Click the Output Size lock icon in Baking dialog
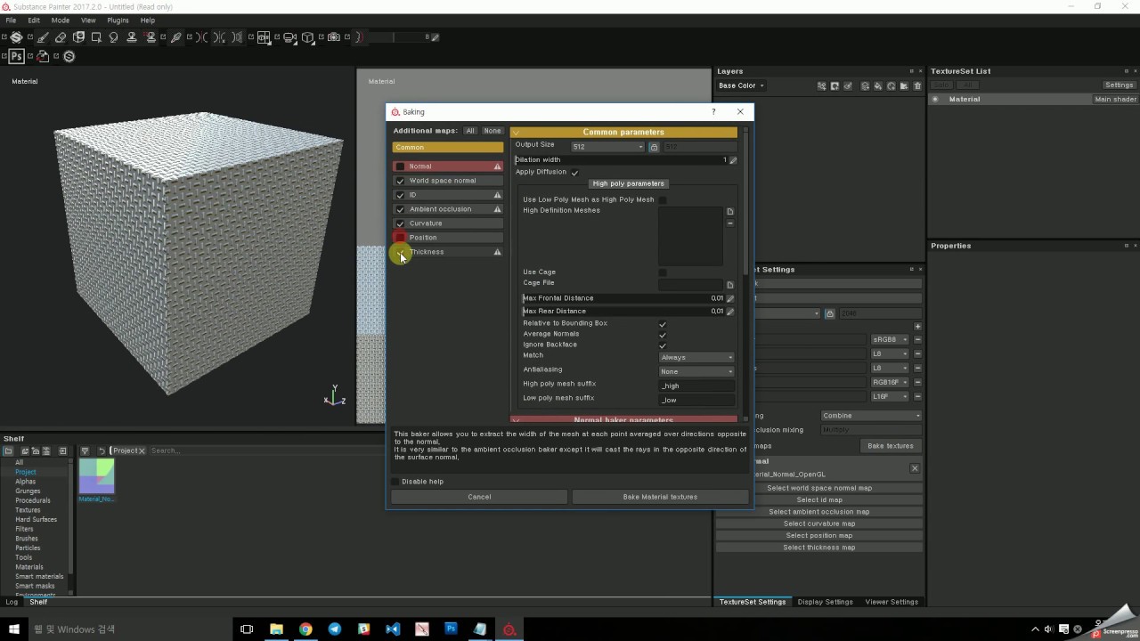Screen dimensions: 1140x641 point(653,147)
